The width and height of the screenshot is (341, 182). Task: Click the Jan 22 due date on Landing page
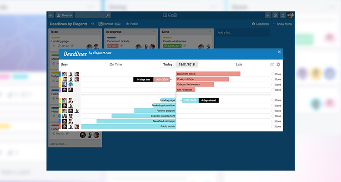[x=63, y=45]
